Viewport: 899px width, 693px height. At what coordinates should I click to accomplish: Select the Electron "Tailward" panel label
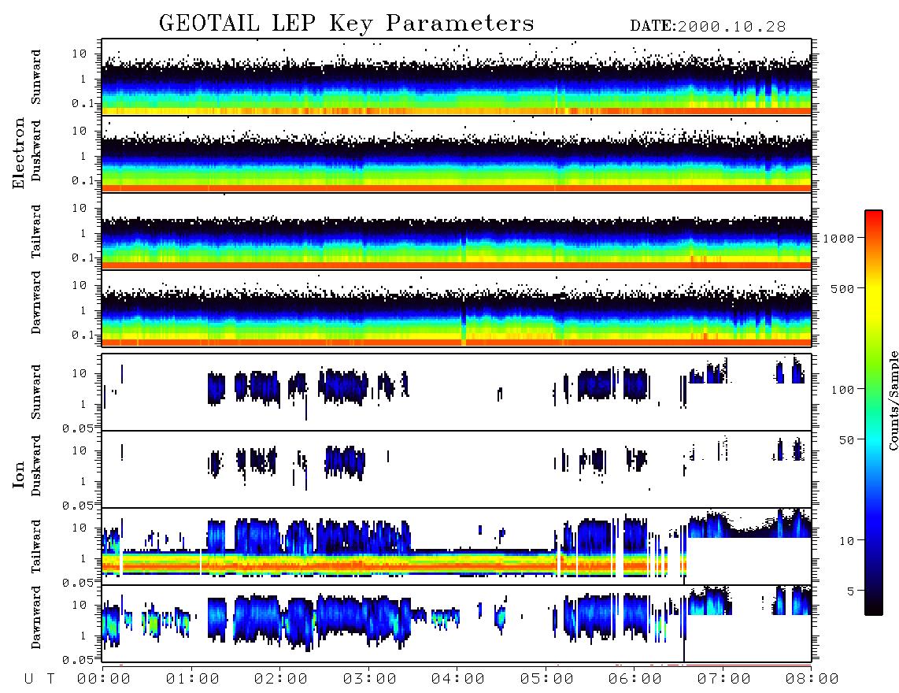click(36, 232)
